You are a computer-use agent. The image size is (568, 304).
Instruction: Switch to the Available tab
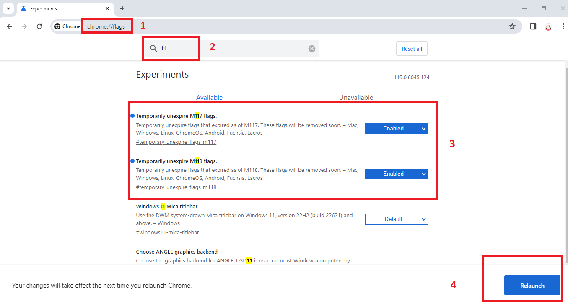210,98
